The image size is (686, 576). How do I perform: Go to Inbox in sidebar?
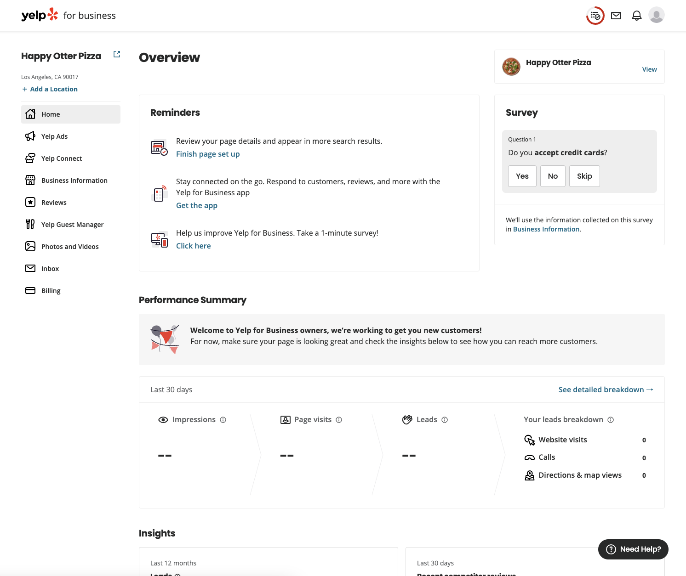[71, 269]
